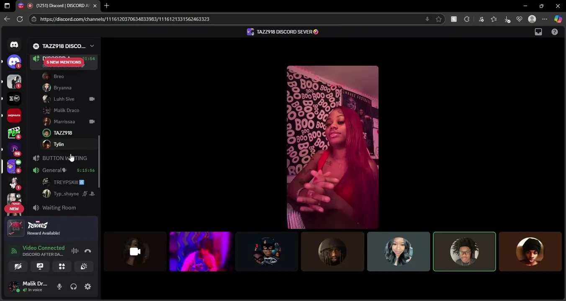This screenshot has width=566, height=301.
Task: Select blue-haired woman avatar participant tile
Action: 399,251
